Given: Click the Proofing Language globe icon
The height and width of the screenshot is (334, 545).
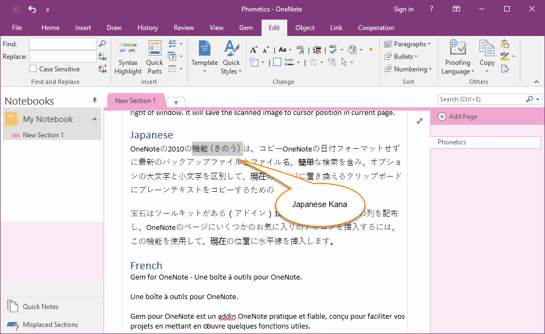Looking at the screenshot, I should coord(457,47).
